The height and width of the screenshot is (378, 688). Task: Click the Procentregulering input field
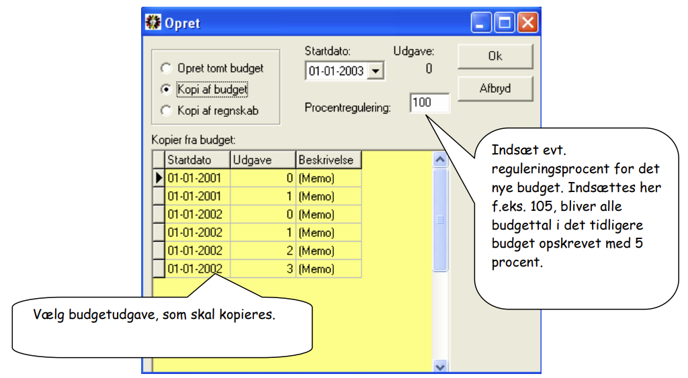pyautogui.click(x=429, y=103)
